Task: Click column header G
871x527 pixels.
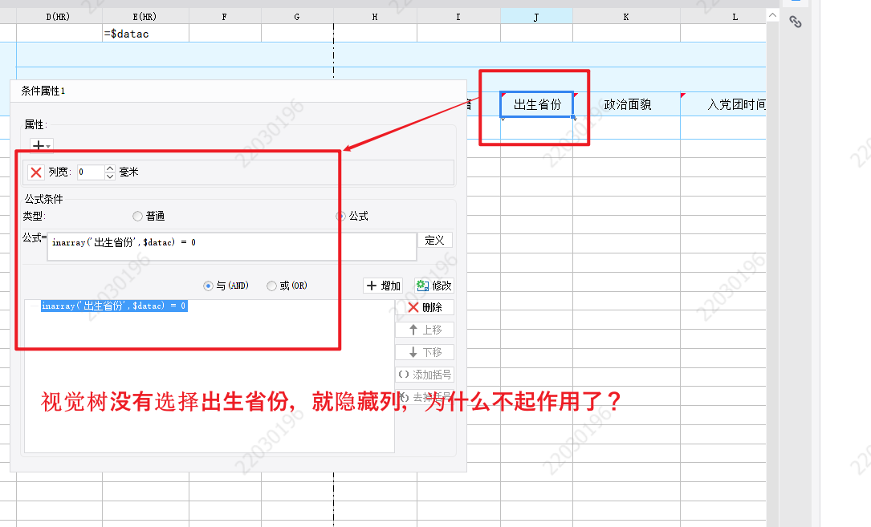Action: [297, 17]
